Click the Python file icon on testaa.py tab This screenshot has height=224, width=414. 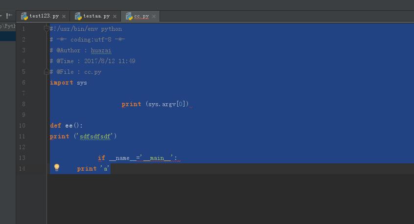[78, 16]
